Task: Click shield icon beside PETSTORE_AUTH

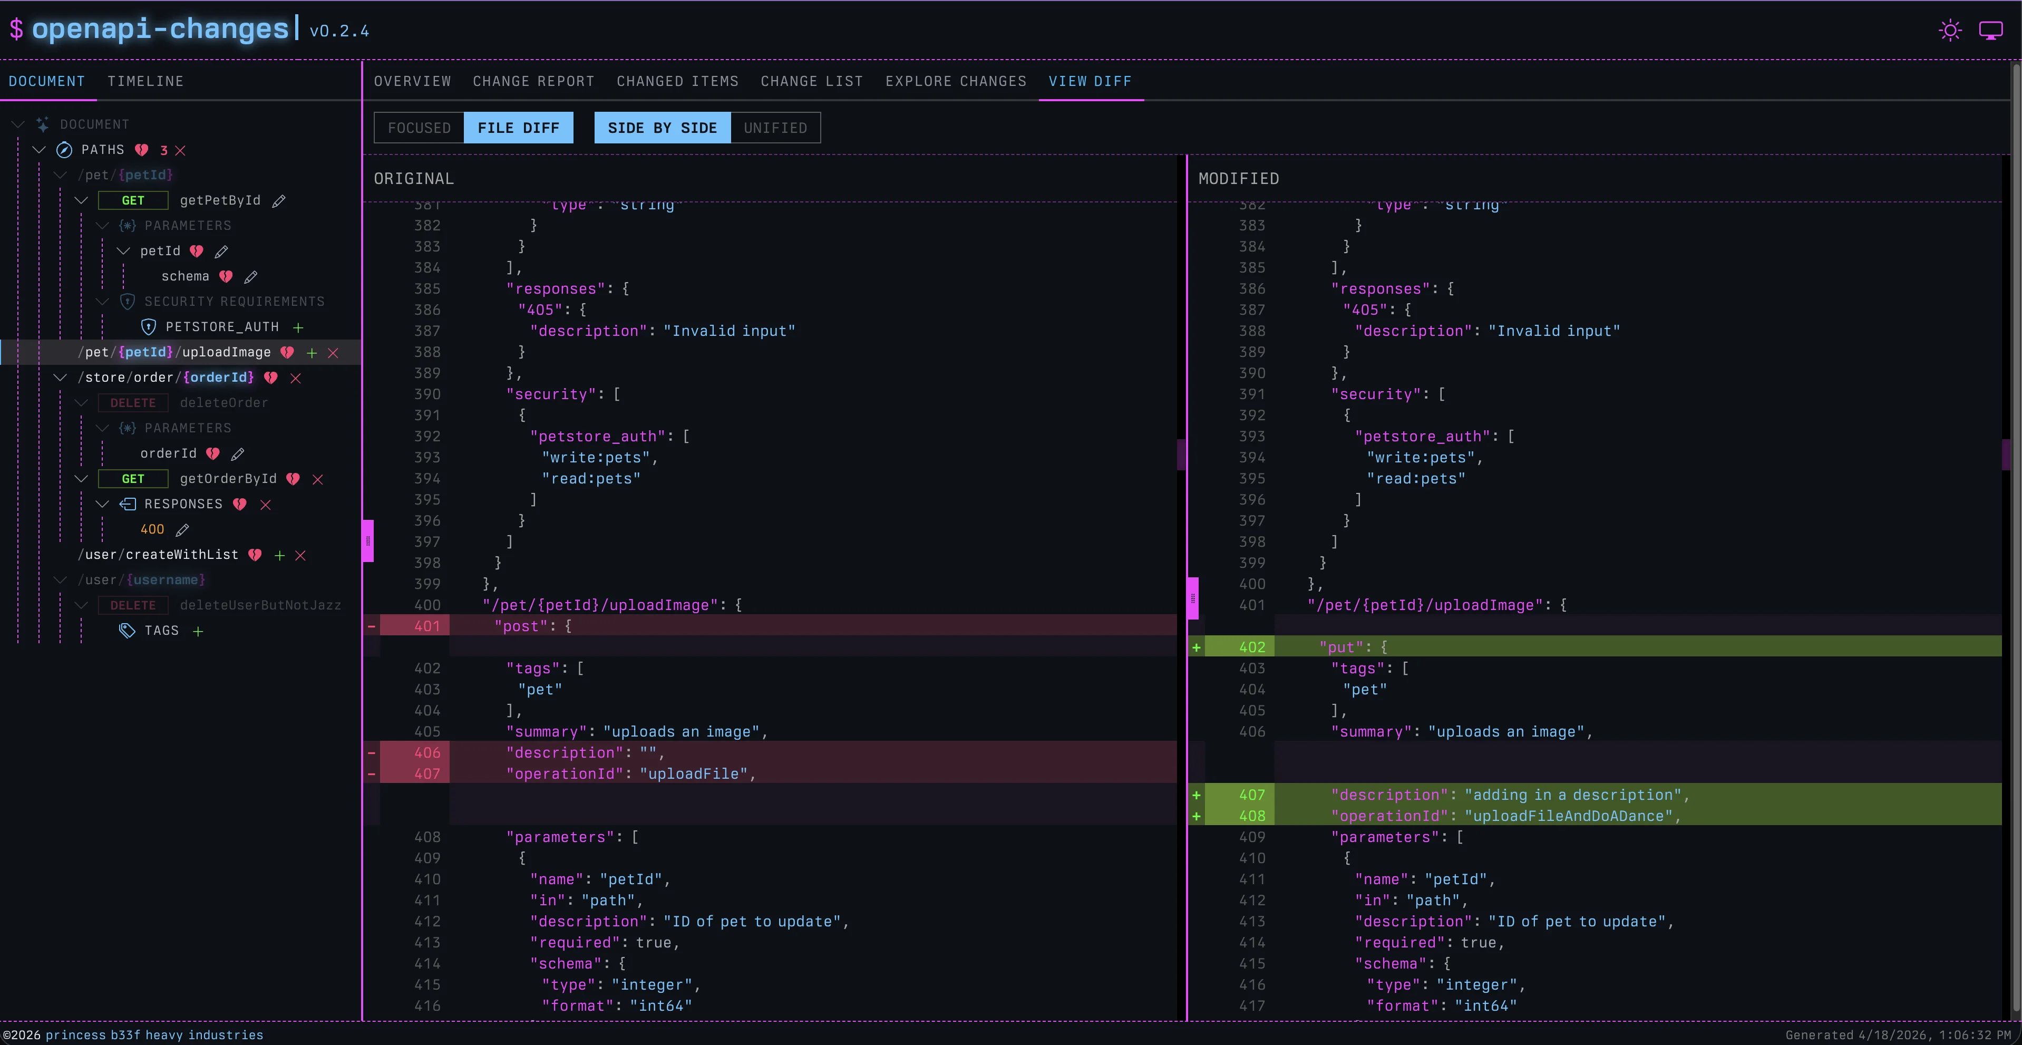Action: pyautogui.click(x=148, y=326)
